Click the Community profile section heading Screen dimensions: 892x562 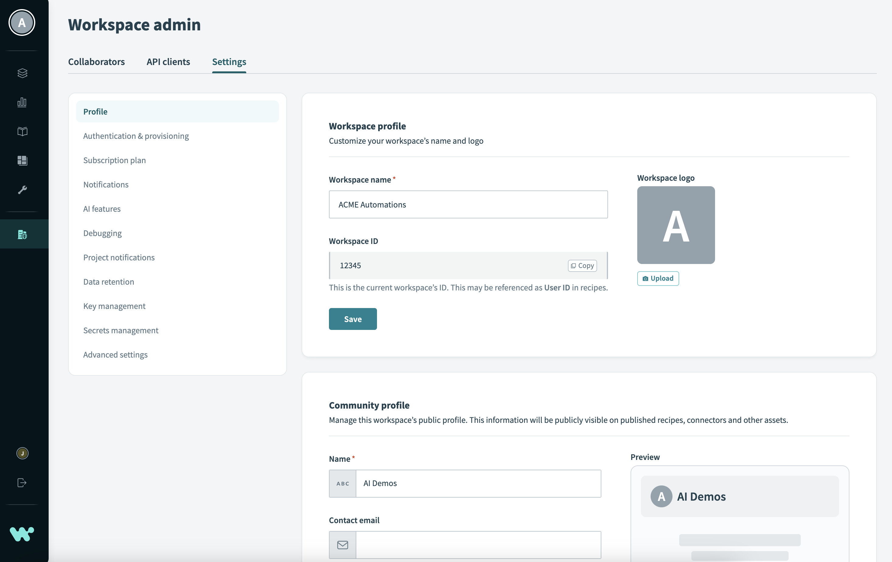(x=369, y=405)
